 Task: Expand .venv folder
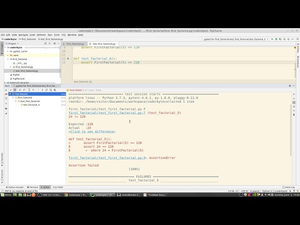tap(8, 55)
